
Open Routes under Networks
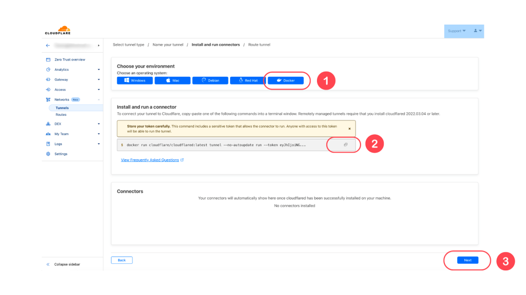coord(61,115)
